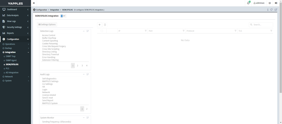This screenshot has width=282, height=124.
Task: Go to page 3 of Detection Logs
Action: coord(82,65)
